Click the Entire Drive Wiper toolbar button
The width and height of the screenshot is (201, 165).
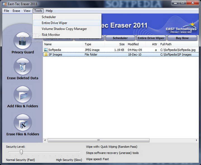151,38
